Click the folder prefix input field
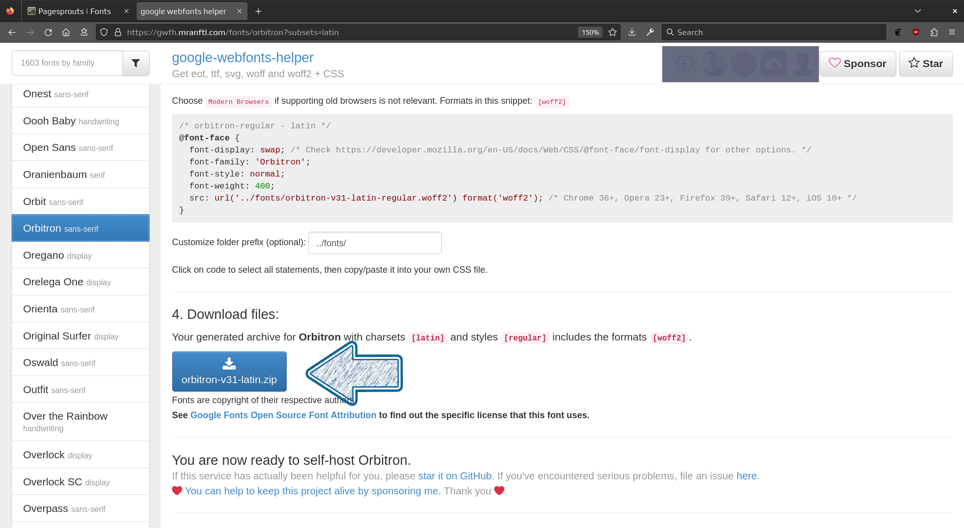Viewport: 964px width, 528px height. tap(375, 243)
